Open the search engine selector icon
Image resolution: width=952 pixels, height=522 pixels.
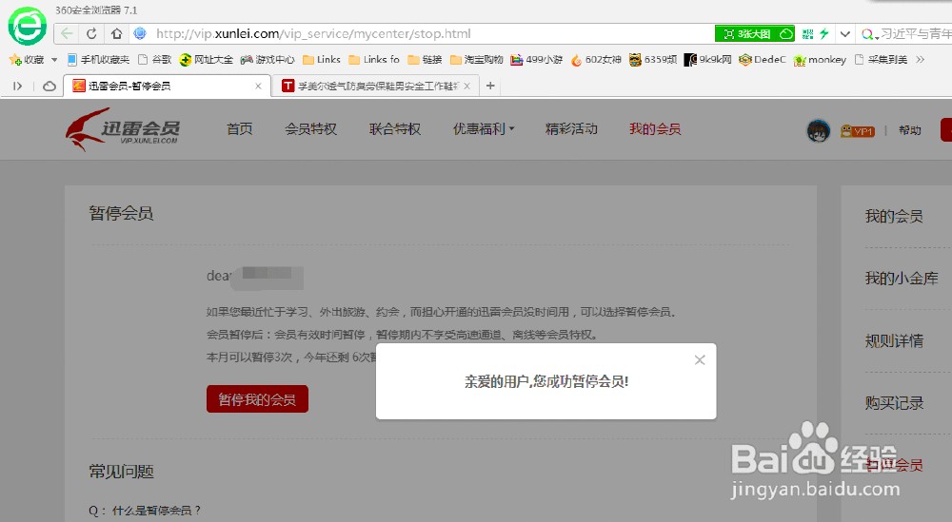[869, 34]
